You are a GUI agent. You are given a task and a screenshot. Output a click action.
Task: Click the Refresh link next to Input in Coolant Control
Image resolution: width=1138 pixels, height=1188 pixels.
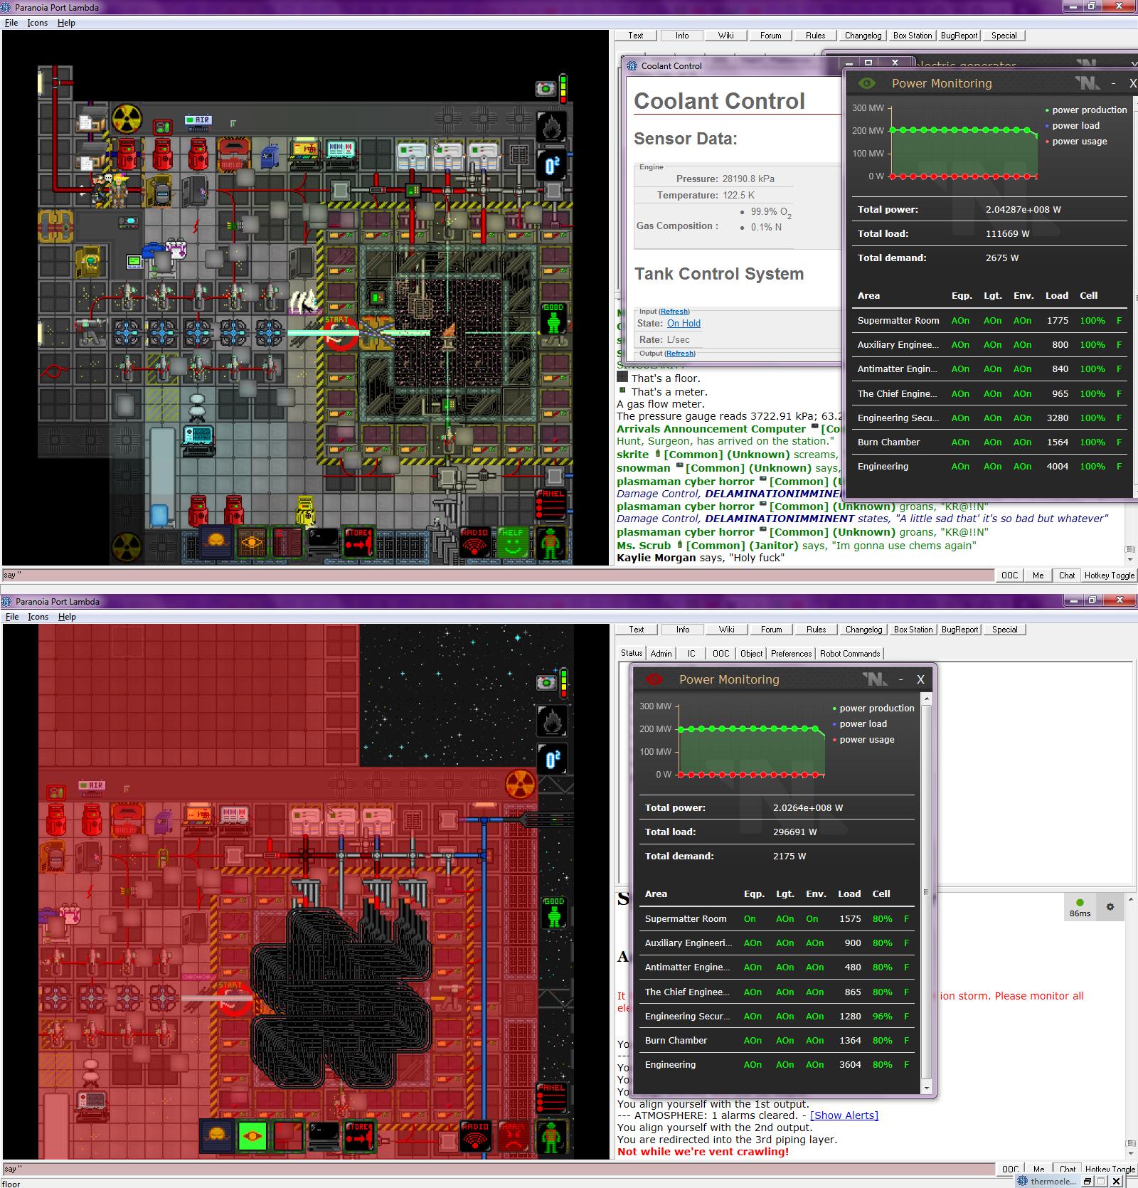[674, 312]
